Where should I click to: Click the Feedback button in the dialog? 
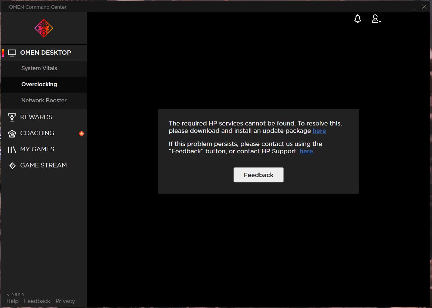click(x=259, y=175)
